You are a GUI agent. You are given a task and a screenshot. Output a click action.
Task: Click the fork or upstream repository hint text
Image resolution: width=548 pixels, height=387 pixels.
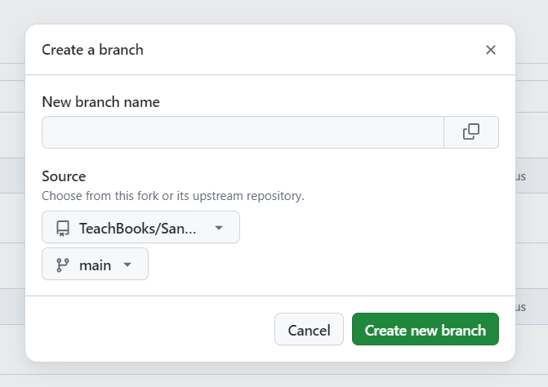pos(172,196)
